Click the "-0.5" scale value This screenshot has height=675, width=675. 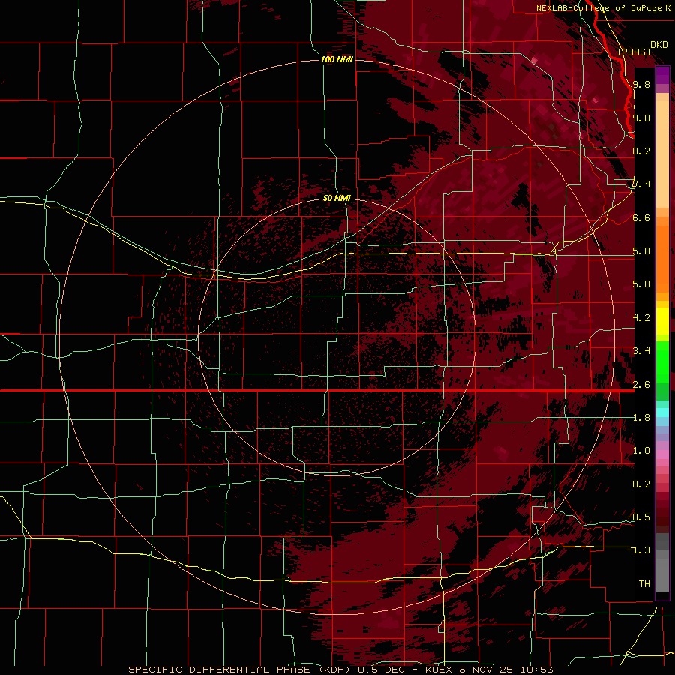639,517
